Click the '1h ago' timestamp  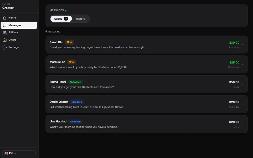click(x=236, y=87)
